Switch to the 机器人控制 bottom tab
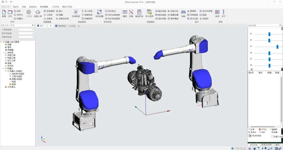283x150 pixels. [x=266, y=145]
